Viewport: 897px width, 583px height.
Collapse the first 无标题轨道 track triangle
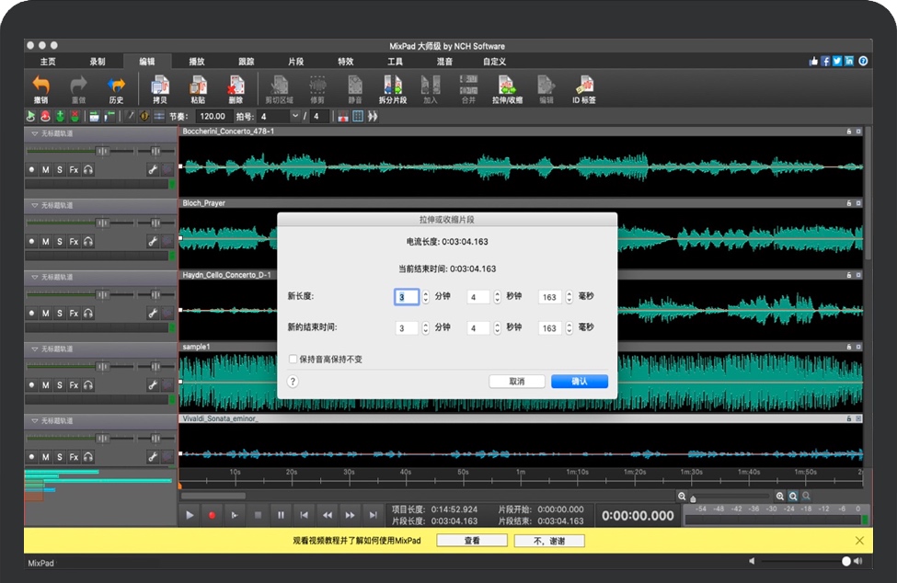point(35,133)
